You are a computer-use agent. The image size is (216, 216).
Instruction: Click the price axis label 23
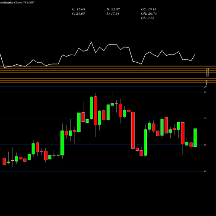pos(205,118)
